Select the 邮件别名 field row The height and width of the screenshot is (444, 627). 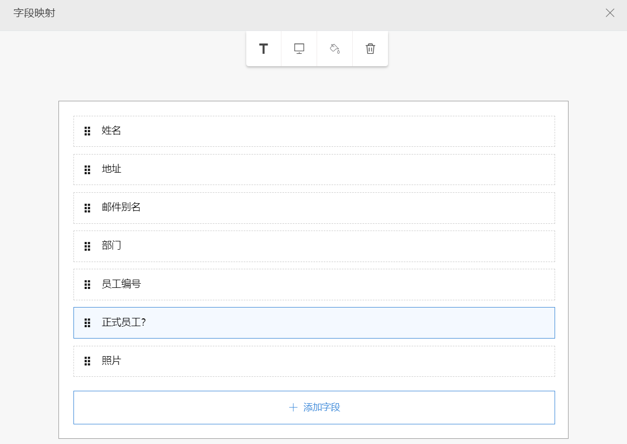tap(313, 208)
